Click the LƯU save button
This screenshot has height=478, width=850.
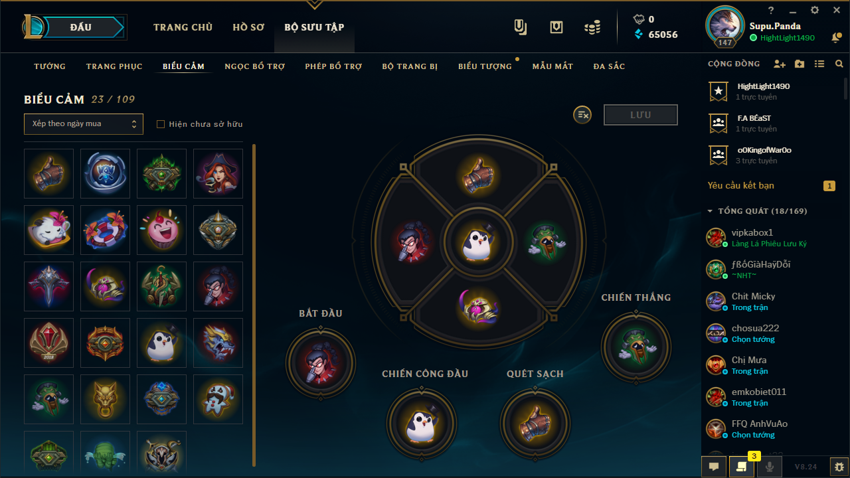641,115
